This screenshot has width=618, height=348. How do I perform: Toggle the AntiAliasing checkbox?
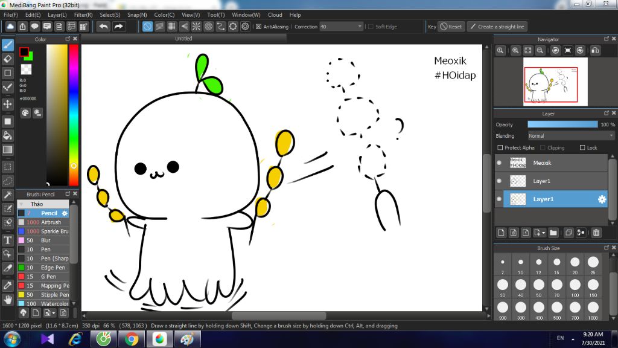259,27
